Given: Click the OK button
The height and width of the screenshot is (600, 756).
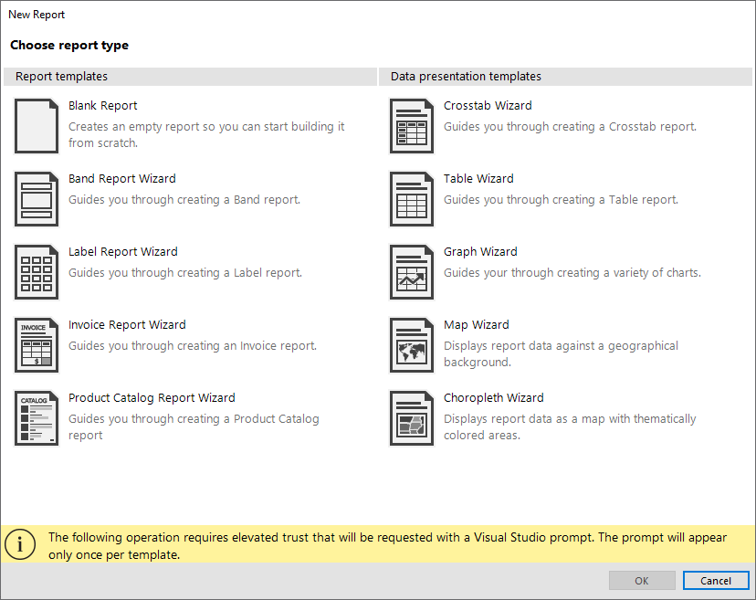Looking at the screenshot, I should 642,581.
